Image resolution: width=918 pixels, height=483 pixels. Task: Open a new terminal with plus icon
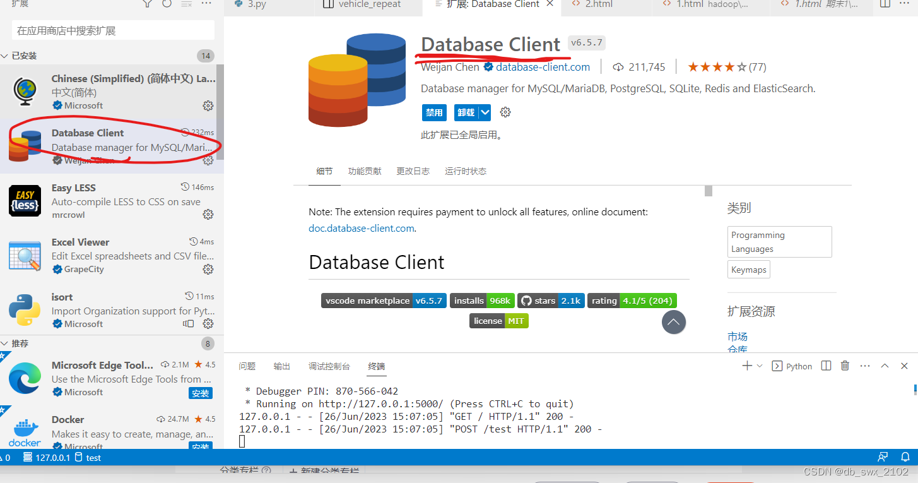747,366
